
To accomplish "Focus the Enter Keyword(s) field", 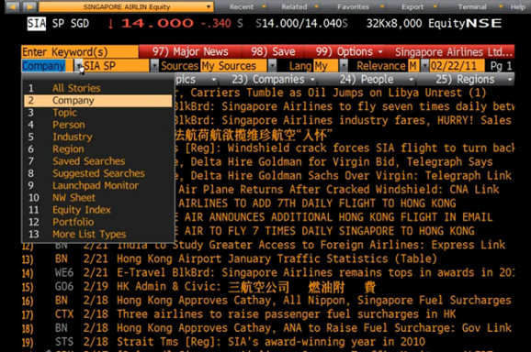I will 80,51.
